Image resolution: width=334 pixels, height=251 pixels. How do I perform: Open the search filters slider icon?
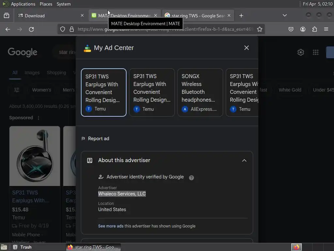tap(17, 90)
